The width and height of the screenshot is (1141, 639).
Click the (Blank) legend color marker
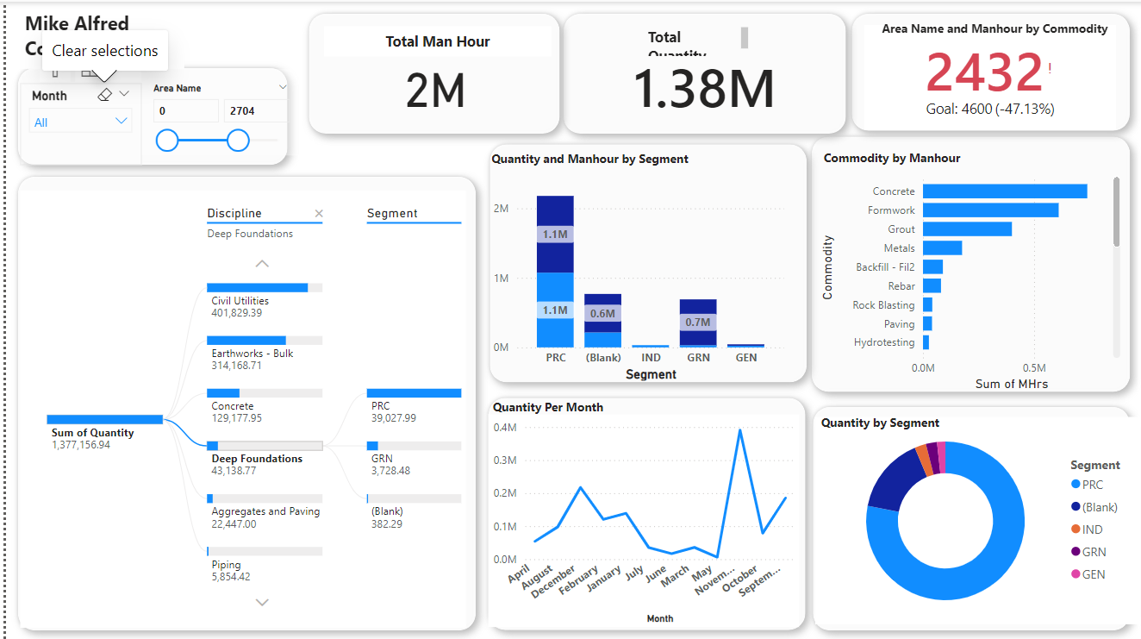1076,507
